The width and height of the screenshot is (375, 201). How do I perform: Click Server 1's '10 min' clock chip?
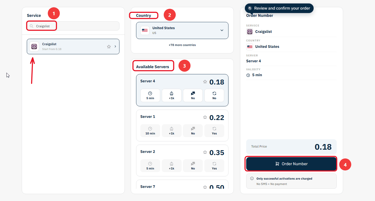tap(150, 131)
